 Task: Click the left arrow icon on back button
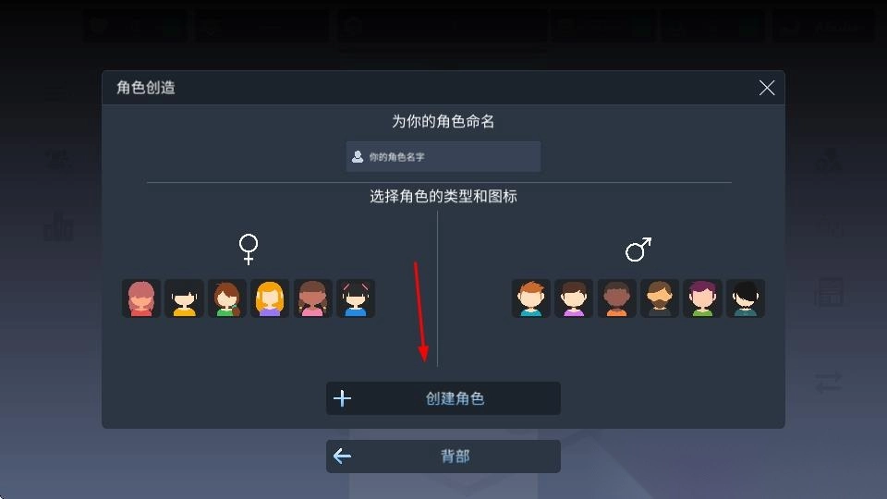coord(342,456)
